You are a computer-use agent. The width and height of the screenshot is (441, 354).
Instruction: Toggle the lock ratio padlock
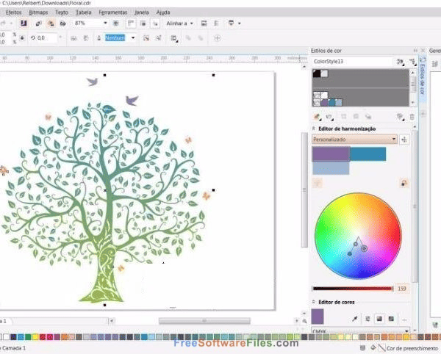[x=22, y=38]
